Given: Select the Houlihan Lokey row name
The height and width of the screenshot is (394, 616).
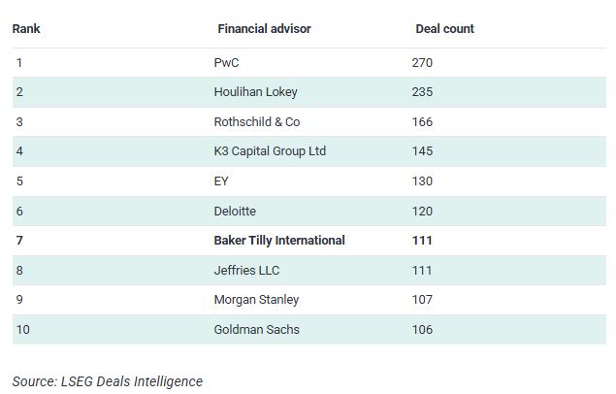Looking at the screenshot, I should coord(256,92).
